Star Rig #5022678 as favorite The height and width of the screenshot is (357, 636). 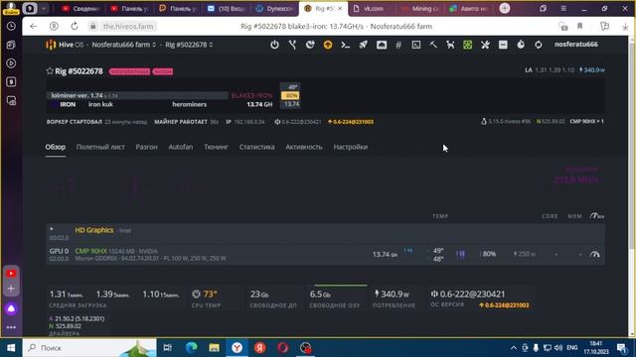(50, 71)
